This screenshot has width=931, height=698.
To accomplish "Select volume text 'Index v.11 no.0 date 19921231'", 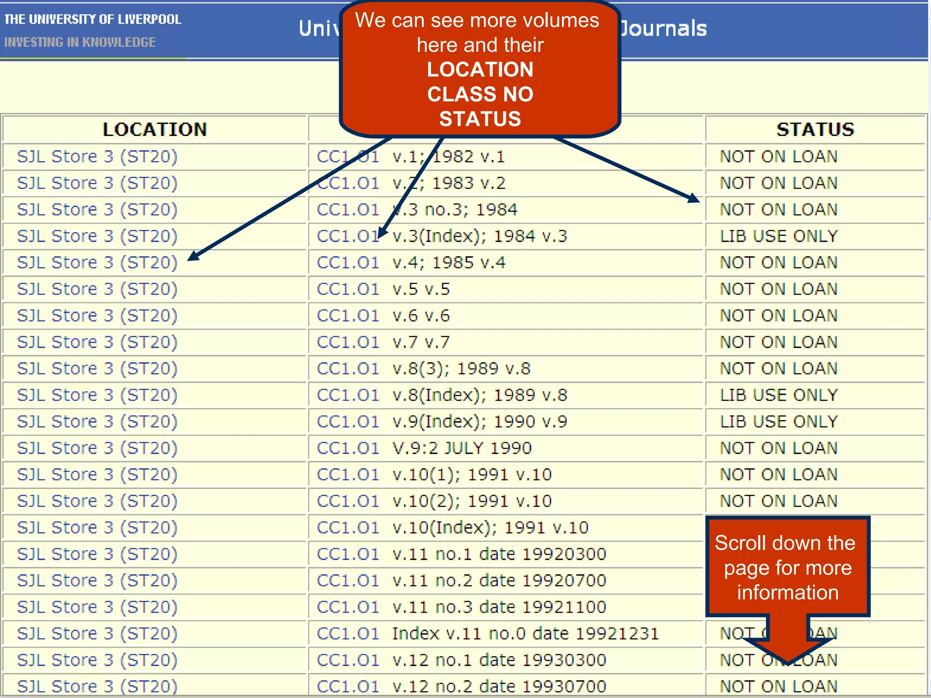I will (x=526, y=633).
